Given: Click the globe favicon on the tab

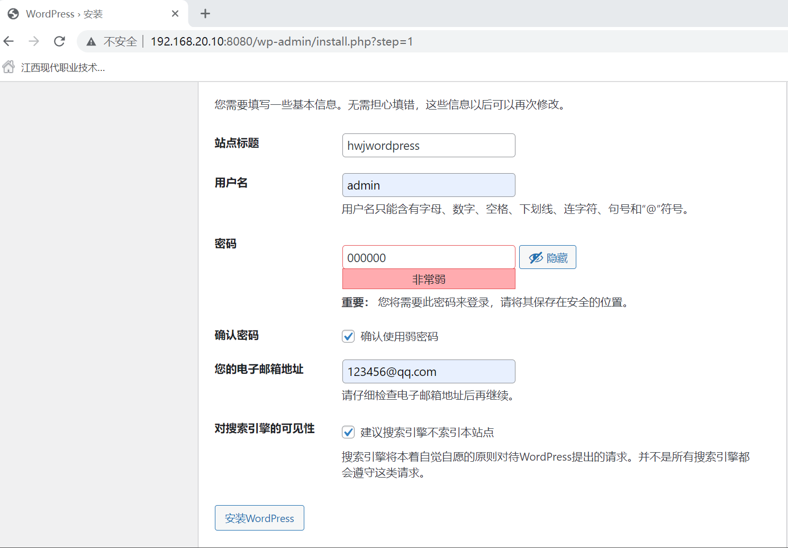Looking at the screenshot, I should click(x=13, y=14).
